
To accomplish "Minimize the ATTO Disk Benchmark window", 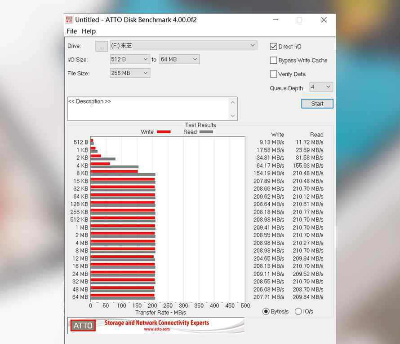I will [276, 20].
